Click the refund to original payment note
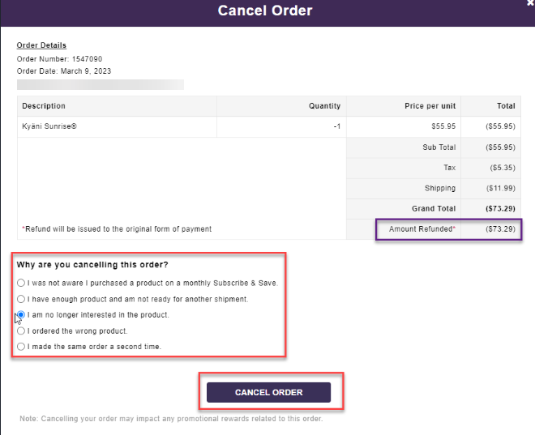 point(117,229)
